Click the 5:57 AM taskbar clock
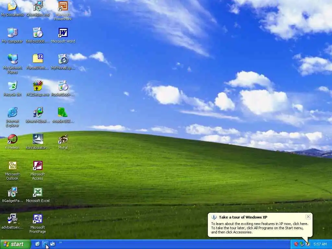The height and width of the screenshot is (249, 332). pyautogui.click(x=320, y=244)
